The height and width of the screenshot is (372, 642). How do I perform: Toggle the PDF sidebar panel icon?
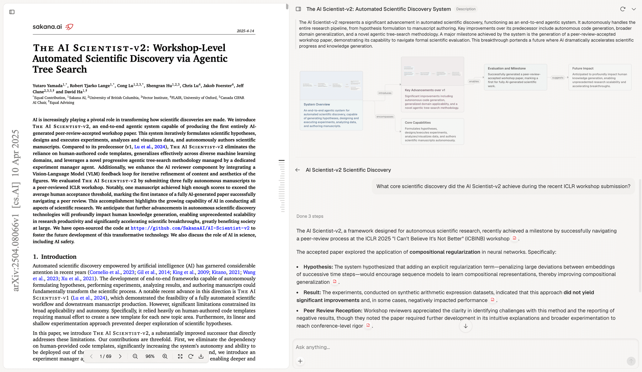[12, 12]
